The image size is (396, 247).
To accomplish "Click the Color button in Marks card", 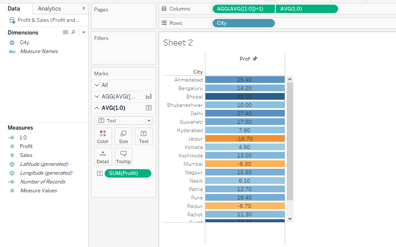I will tap(103, 136).
